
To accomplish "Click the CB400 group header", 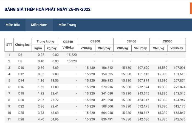I will click(x=131, y=41).
